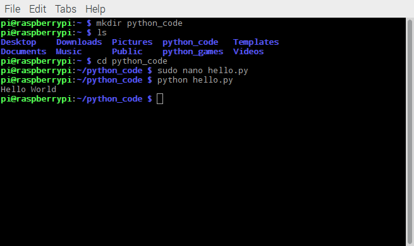Click the Videos directory name
This screenshot has height=246, width=414.
click(248, 51)
